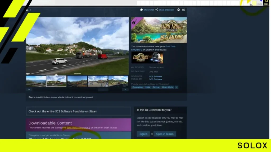The height and width of the screenshot is (152, 271).
Task: Open the Driving tag
Action: [156, 87]
